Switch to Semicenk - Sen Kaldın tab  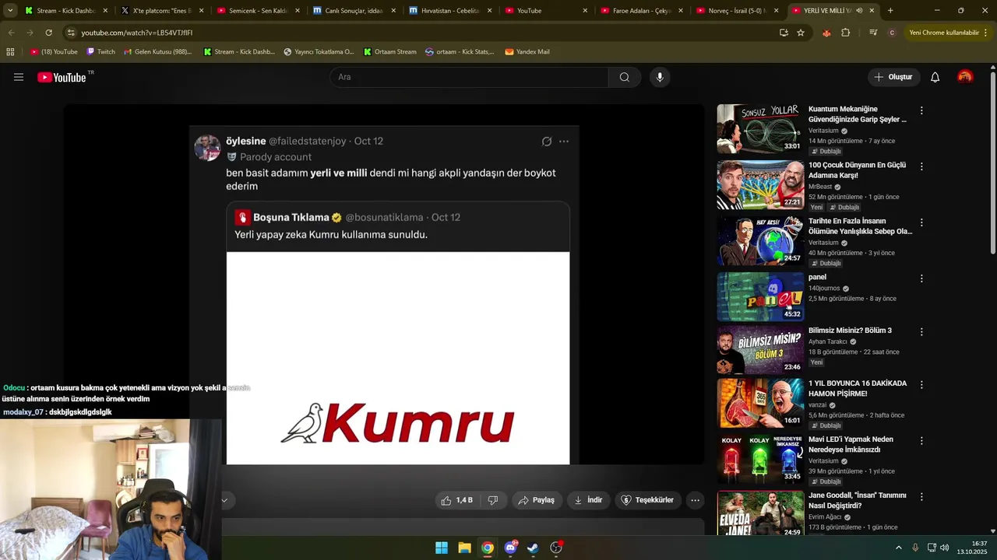click(x=259, y=11)
